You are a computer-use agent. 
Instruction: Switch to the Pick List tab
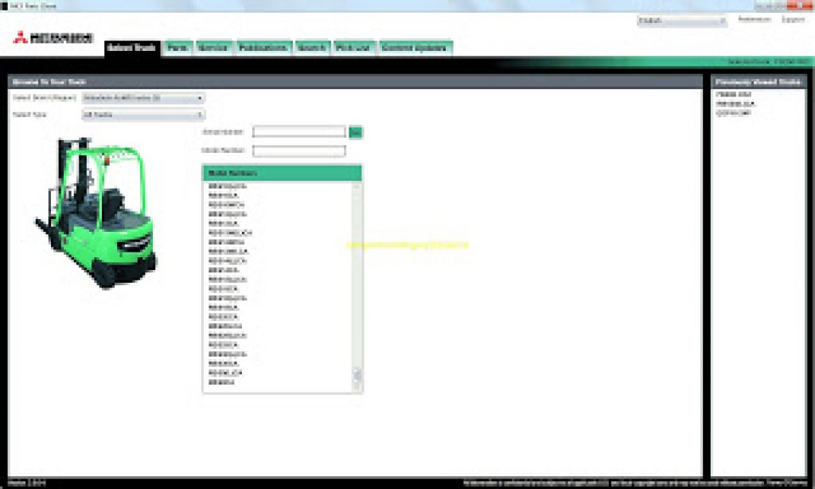(x=353, y=48)
